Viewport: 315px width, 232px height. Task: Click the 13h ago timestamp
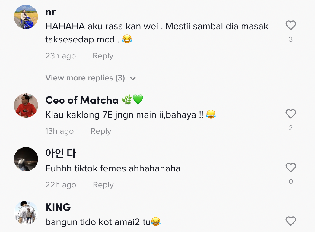[59, 131]
